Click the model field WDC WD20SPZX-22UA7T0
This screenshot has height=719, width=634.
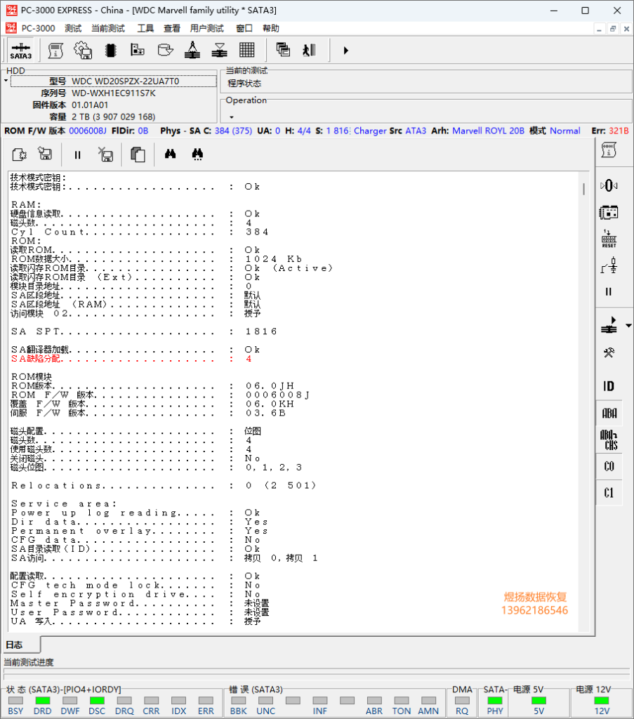tap(113, 81)
